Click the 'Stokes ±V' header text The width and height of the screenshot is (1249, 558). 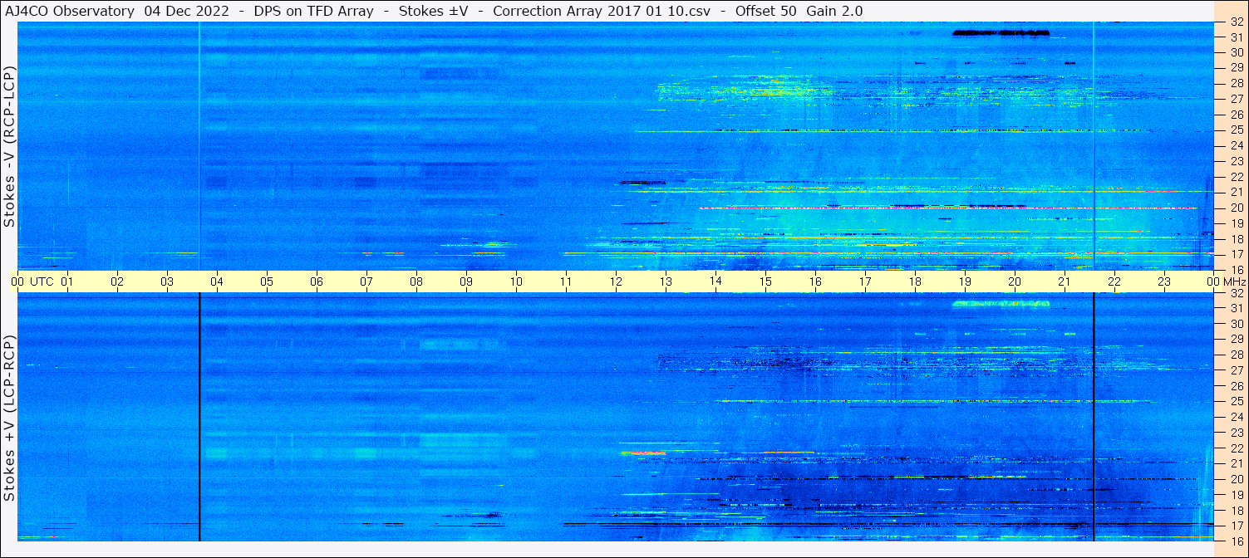(x=433, y=11)
